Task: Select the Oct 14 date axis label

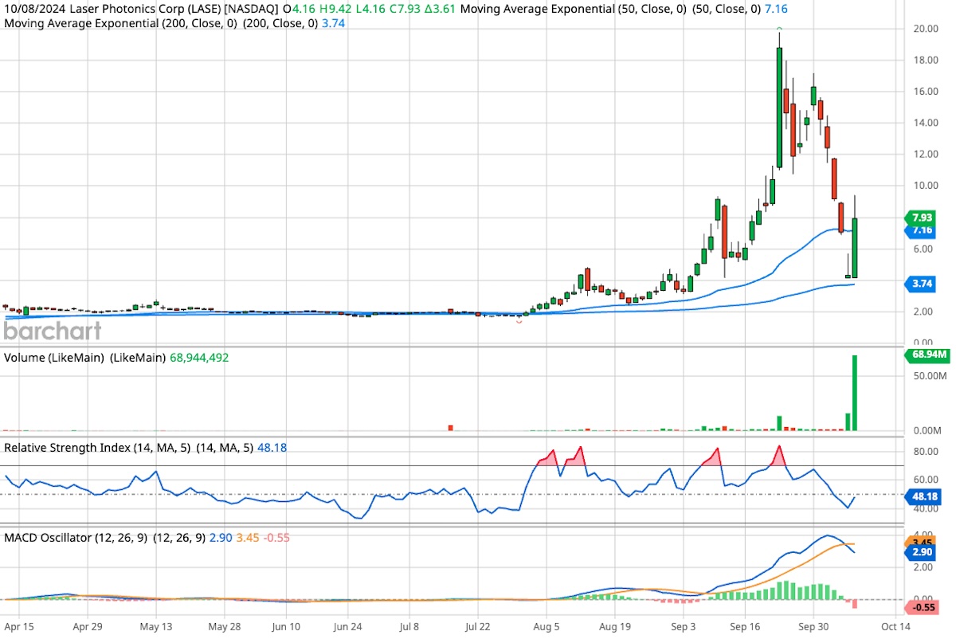Action: pyautogui.click(x=895, y=627)
